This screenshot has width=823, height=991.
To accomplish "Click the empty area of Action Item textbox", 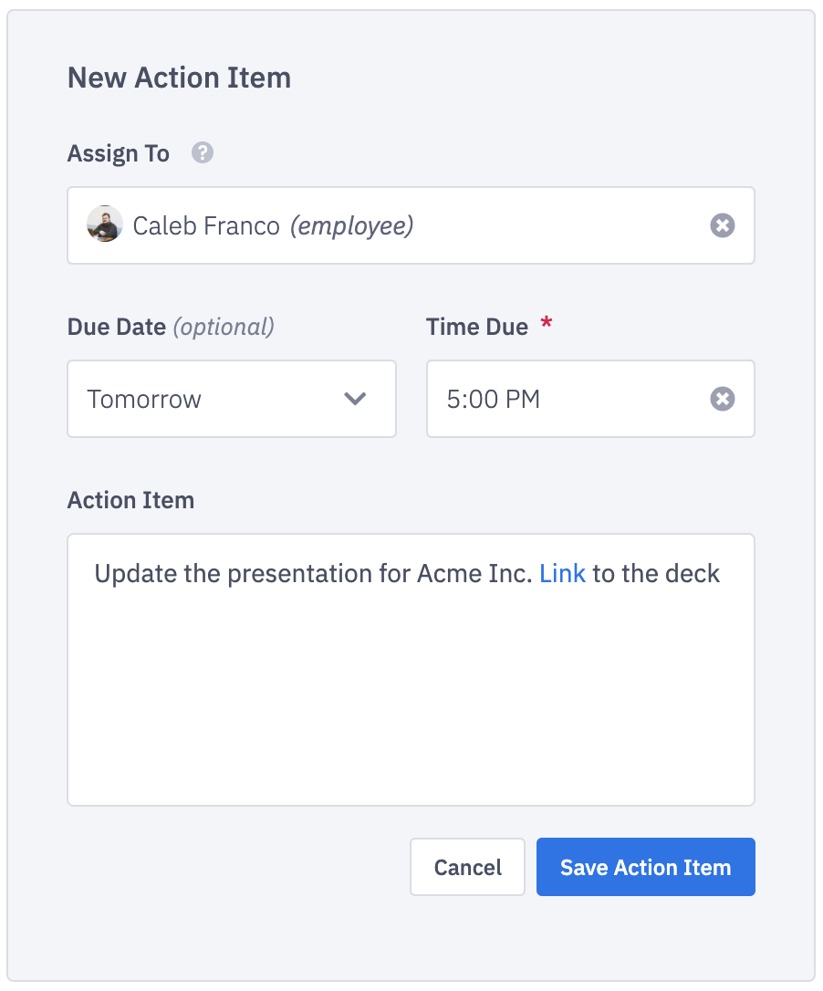I will (411, 703).
